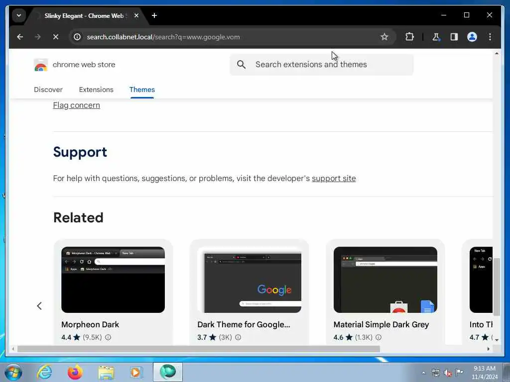Image resolution: width=510 pixels, height=382 pixels.
Task: Open the tab search dropdown arrow
Action: (19, 15)
